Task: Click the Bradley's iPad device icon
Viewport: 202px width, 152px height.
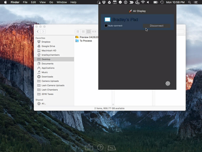Action: pos(108,20)
